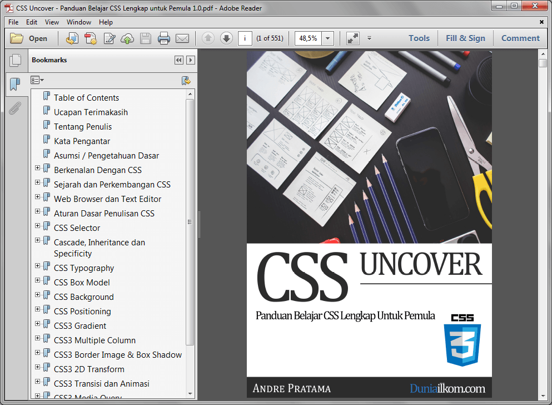Click the upload to cloud icon
552x405 pixels.
tap(127, 38)
